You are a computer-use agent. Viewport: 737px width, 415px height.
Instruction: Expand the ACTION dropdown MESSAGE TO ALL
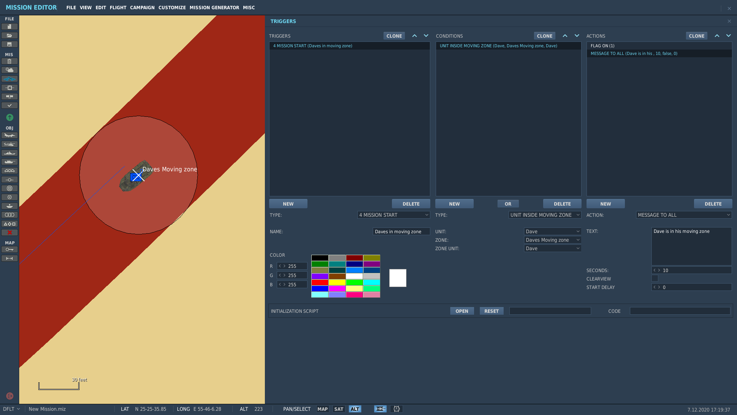click(684, 215)
